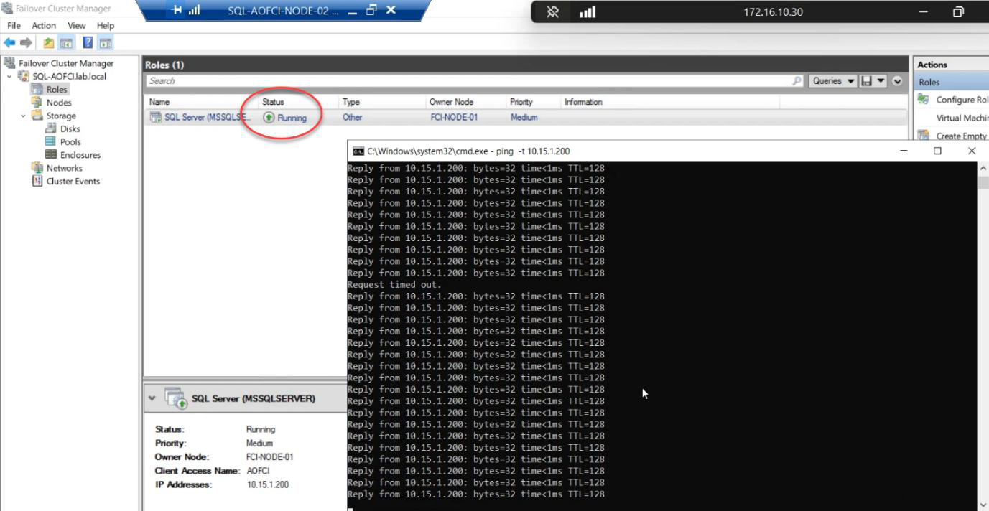Unpin the 172.16.10.30 connection bar
989x511 pixels.
[x=553, y=12]
